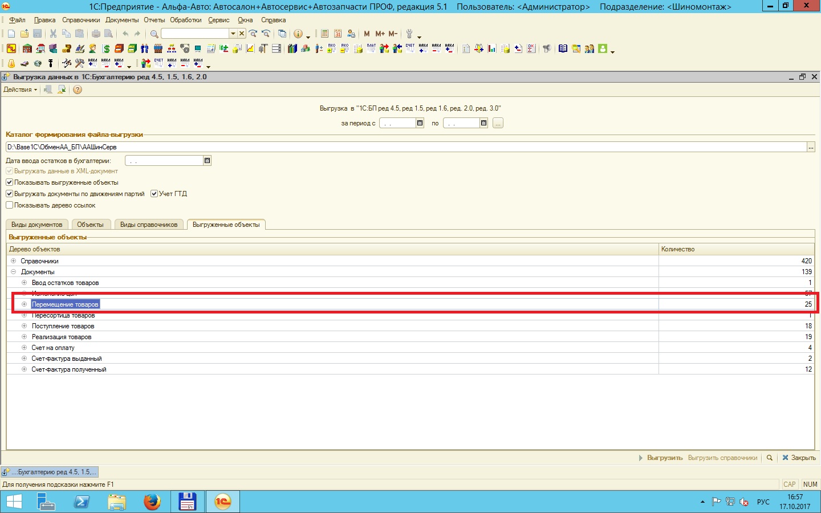Click the M+ memory add button
This screenshot has width=821, height=513.
pyautogui.click(x=380, y=34)
